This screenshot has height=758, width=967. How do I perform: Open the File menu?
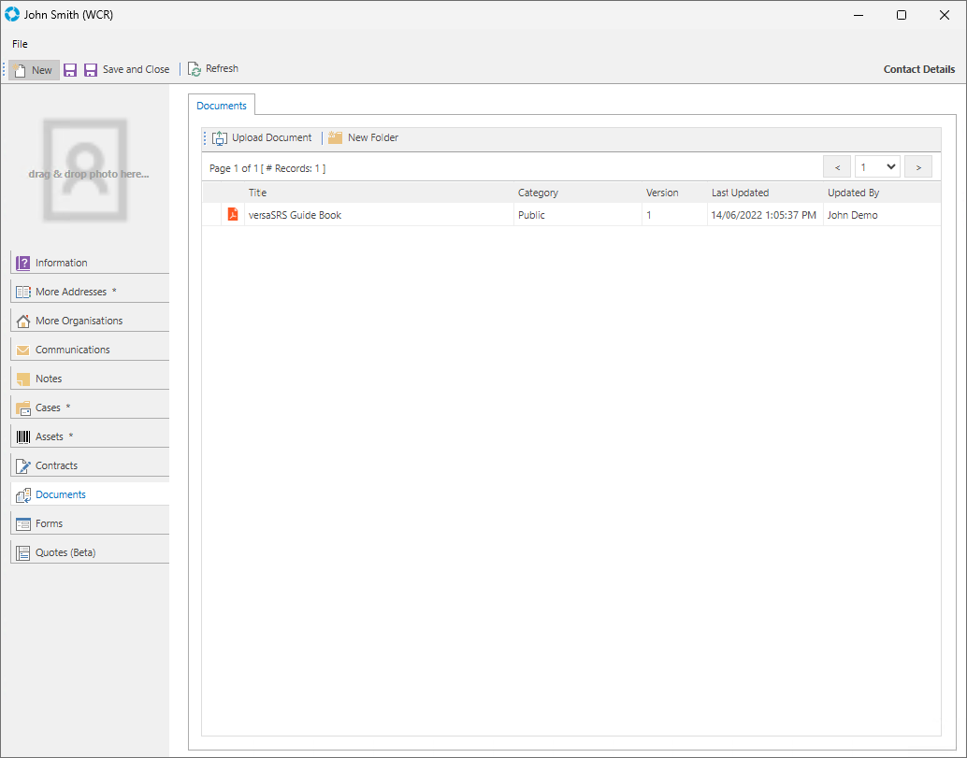click(x=20, y=44)
